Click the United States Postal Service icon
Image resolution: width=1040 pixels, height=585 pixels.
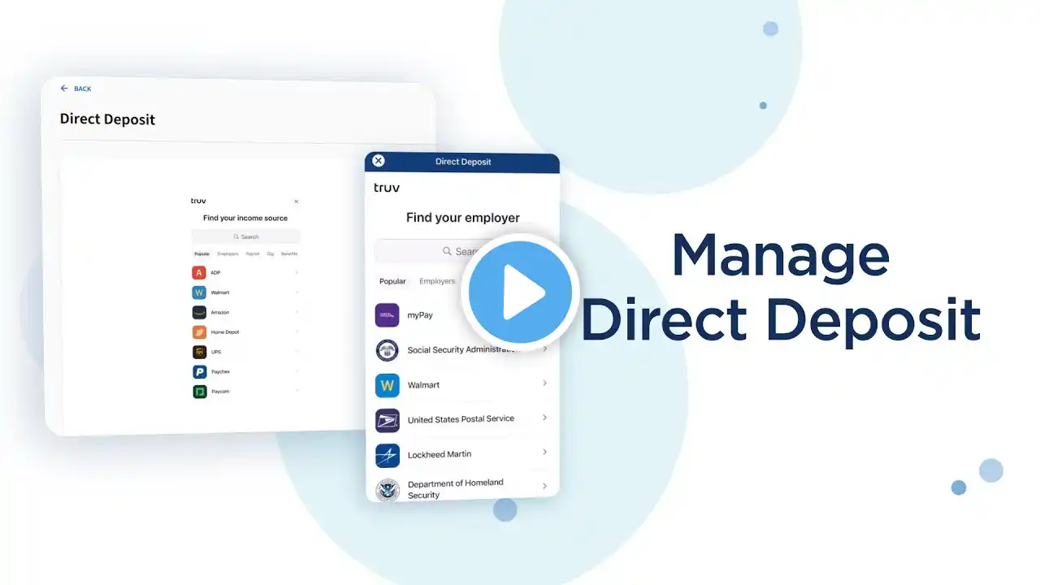coord(387,420)
